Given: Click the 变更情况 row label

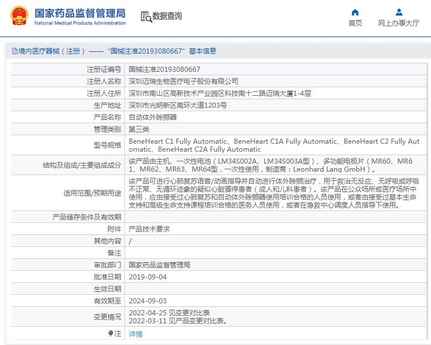Looking at the screenshot, I should [x=107, y=316].
